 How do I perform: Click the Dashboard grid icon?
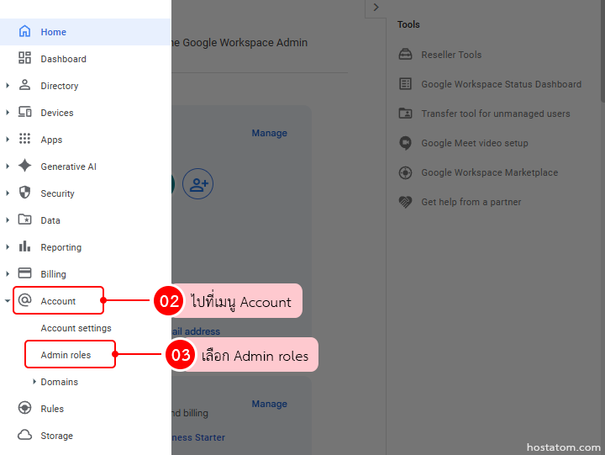(x=24, y=58)
